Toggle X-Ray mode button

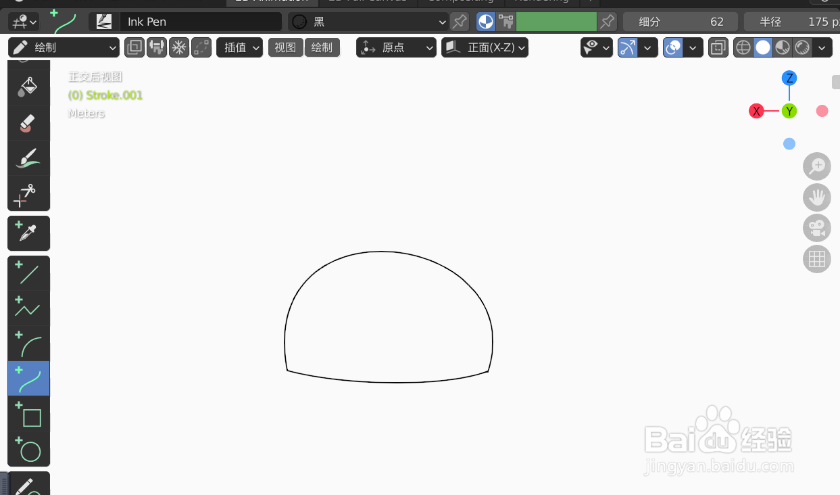click(x=718, y=47)
